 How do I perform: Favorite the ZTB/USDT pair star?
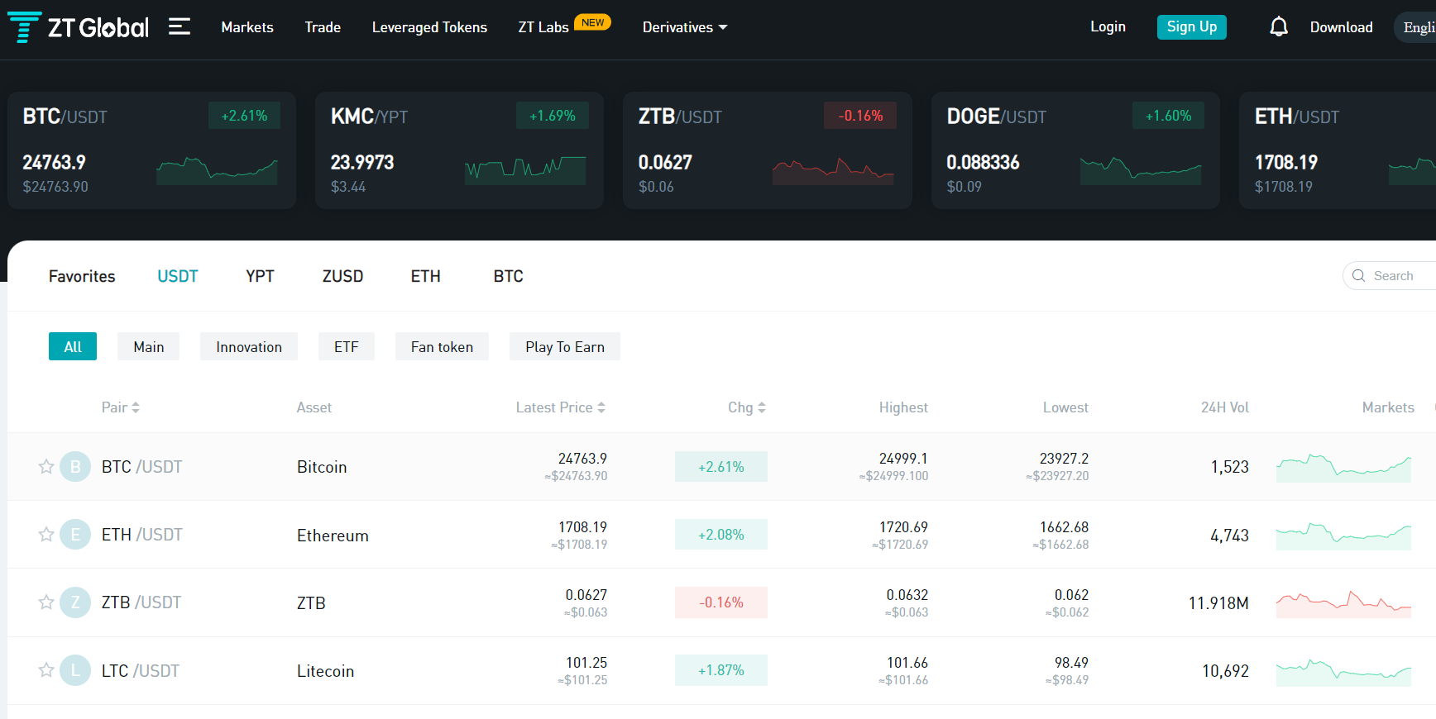[46, 602]
